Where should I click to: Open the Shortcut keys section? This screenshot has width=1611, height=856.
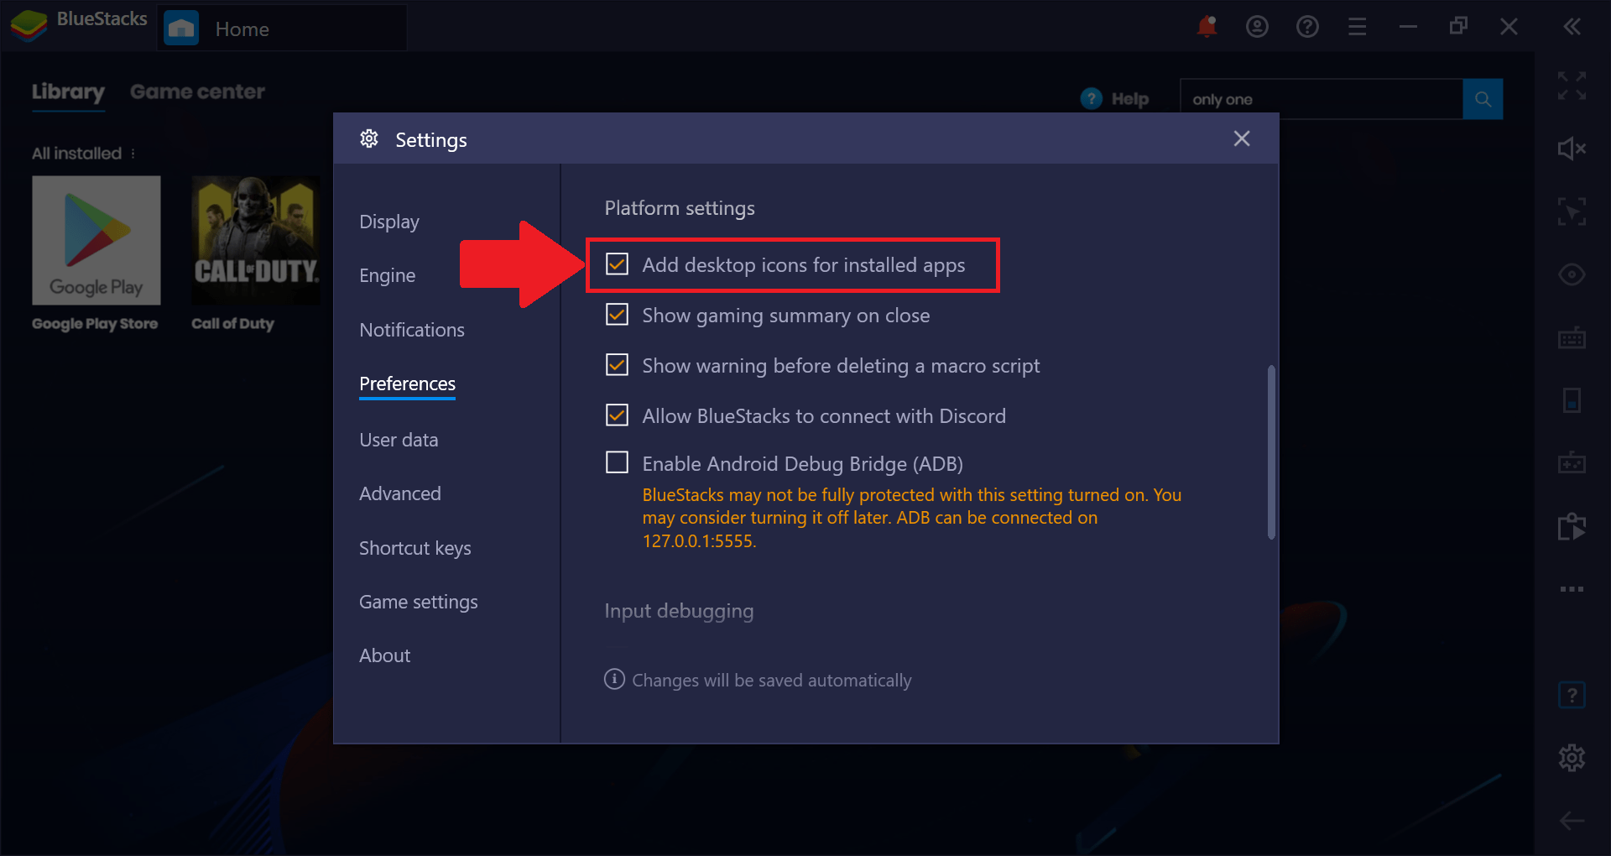point(414,548)
